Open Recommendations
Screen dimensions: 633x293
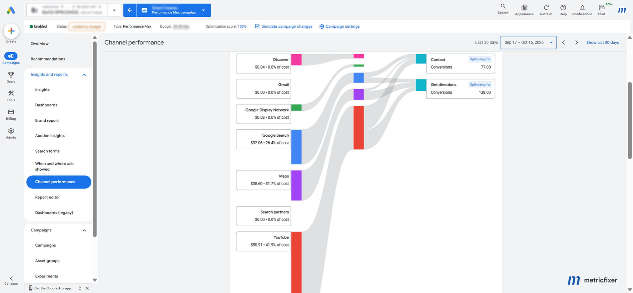click(x=48, y=59)
